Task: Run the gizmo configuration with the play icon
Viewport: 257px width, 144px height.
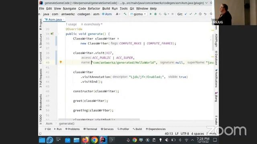Action: coord(151,14)
